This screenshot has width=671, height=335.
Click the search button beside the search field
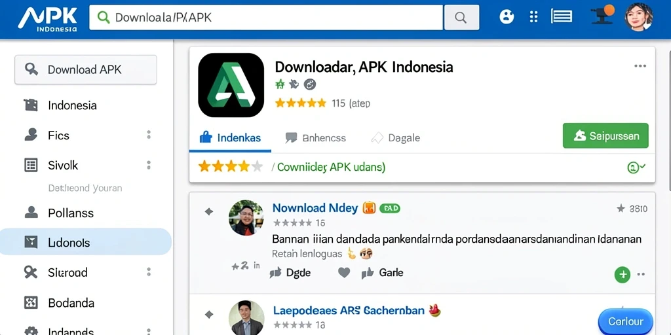[461, 18]
